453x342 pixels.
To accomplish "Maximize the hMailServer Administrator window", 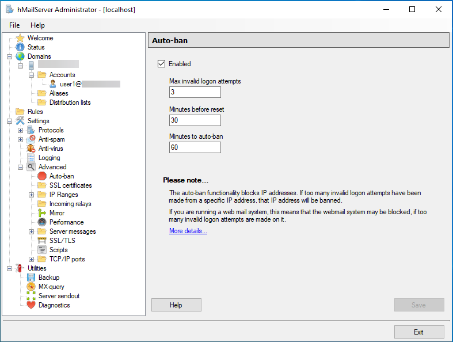I will (412, 9).
